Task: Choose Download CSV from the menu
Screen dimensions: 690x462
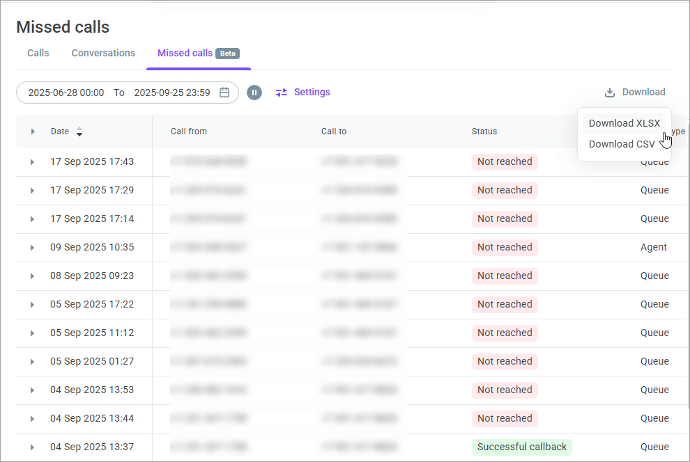Action: [621, 144]
